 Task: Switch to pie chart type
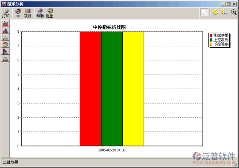(5, 44)
